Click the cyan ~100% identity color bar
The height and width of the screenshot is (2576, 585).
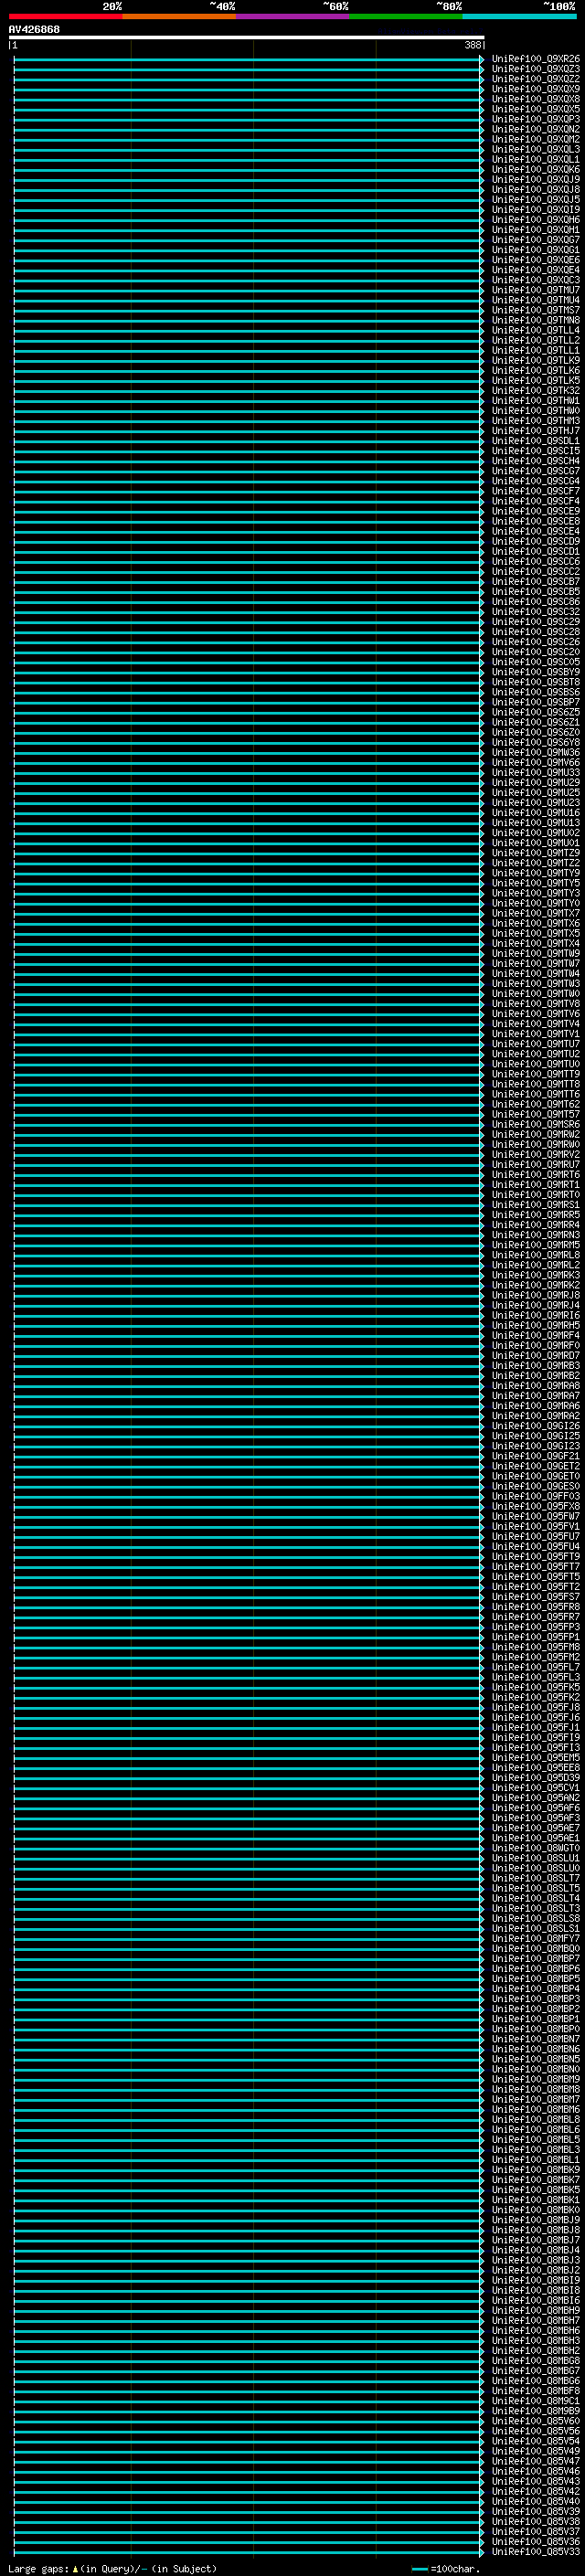519,16
